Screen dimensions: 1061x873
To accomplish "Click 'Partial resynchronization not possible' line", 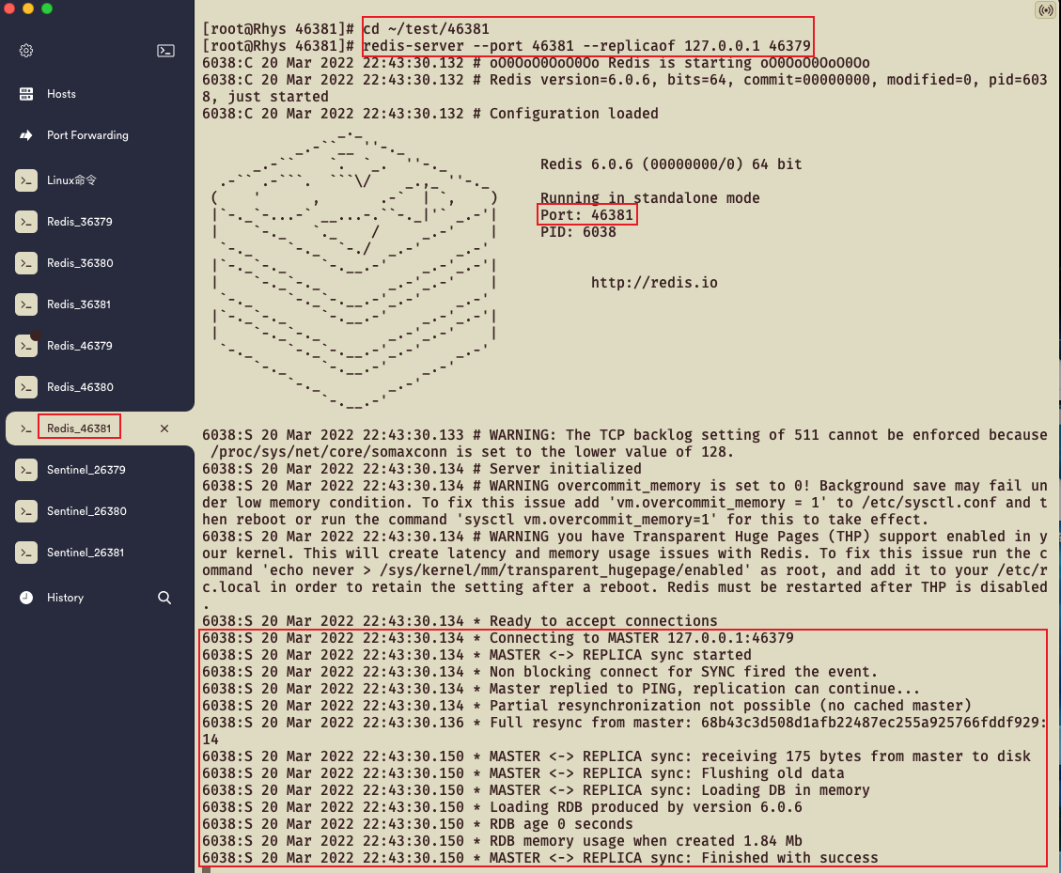I will (586, 706).
